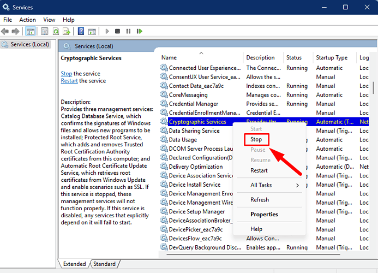
Task: Click the Stop the service link
Action: click(x=67, y=74)
